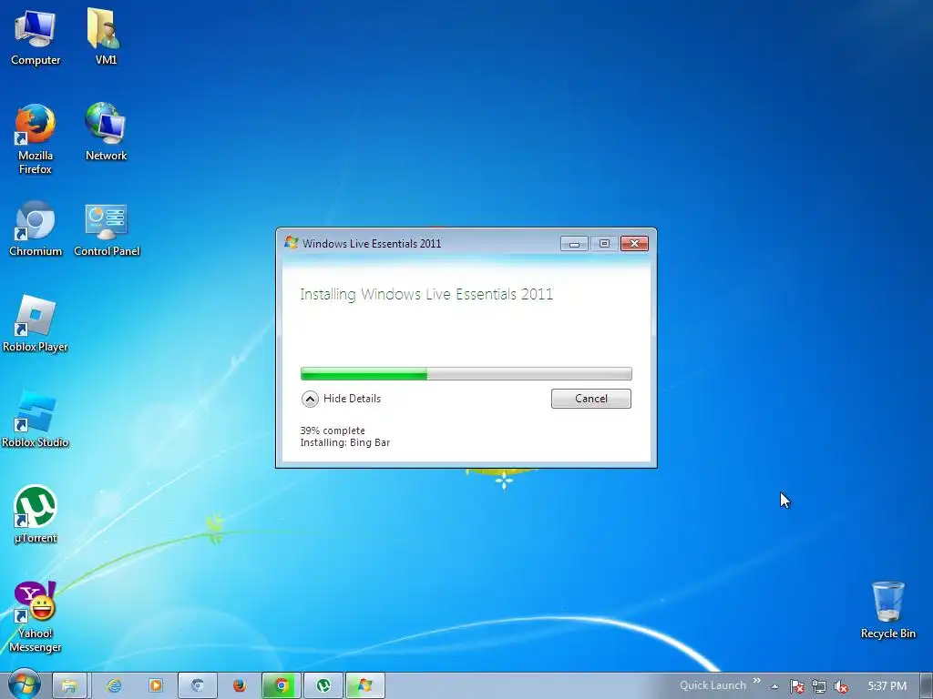Click the 5:37 PM clock
933x699 pixels.
click(x=887, y=686)
